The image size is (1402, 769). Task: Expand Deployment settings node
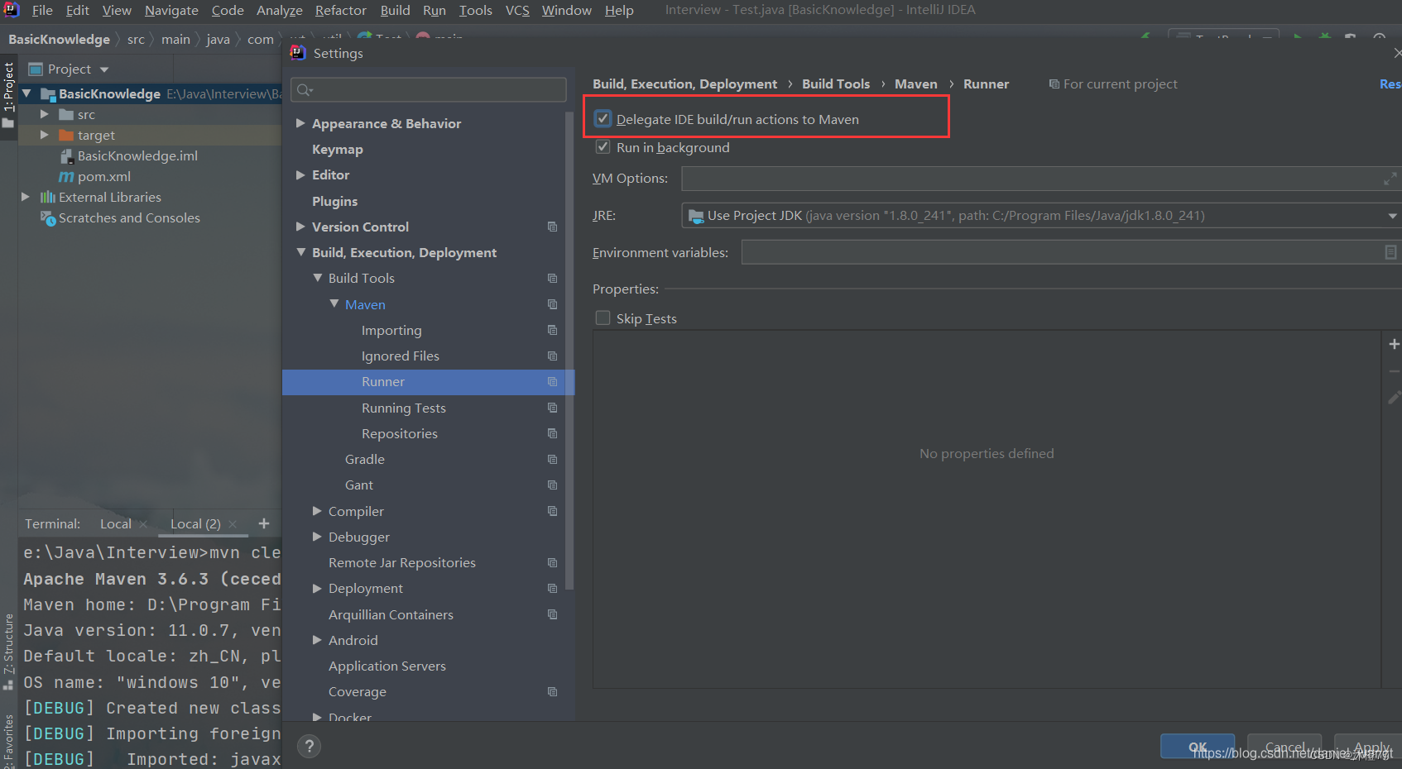pos(317,588)
